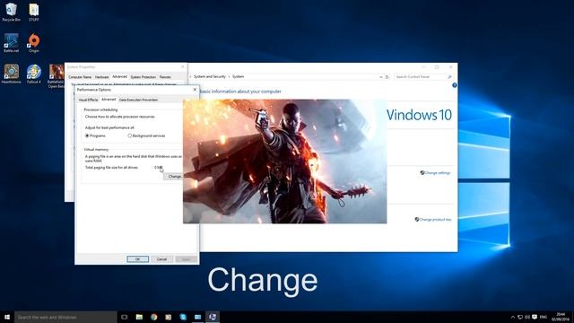The height and width of the screenshot is (323, 574).
Task: Click OK in Performance Options
Action: coord(137,259)
